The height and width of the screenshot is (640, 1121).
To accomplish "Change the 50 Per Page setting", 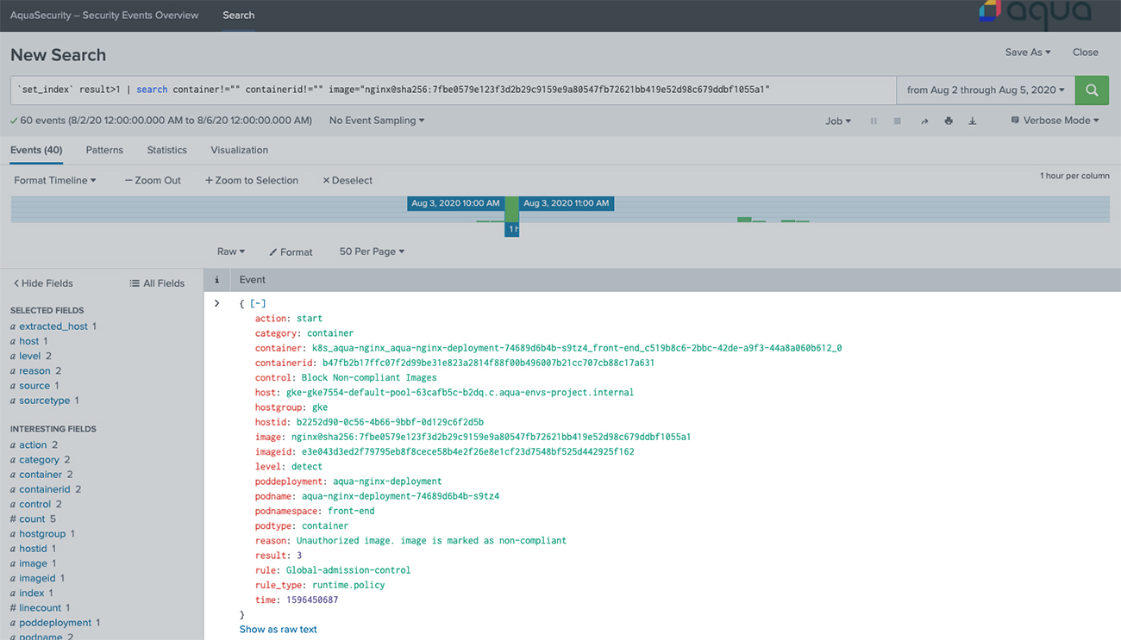I will pos(371,252).
